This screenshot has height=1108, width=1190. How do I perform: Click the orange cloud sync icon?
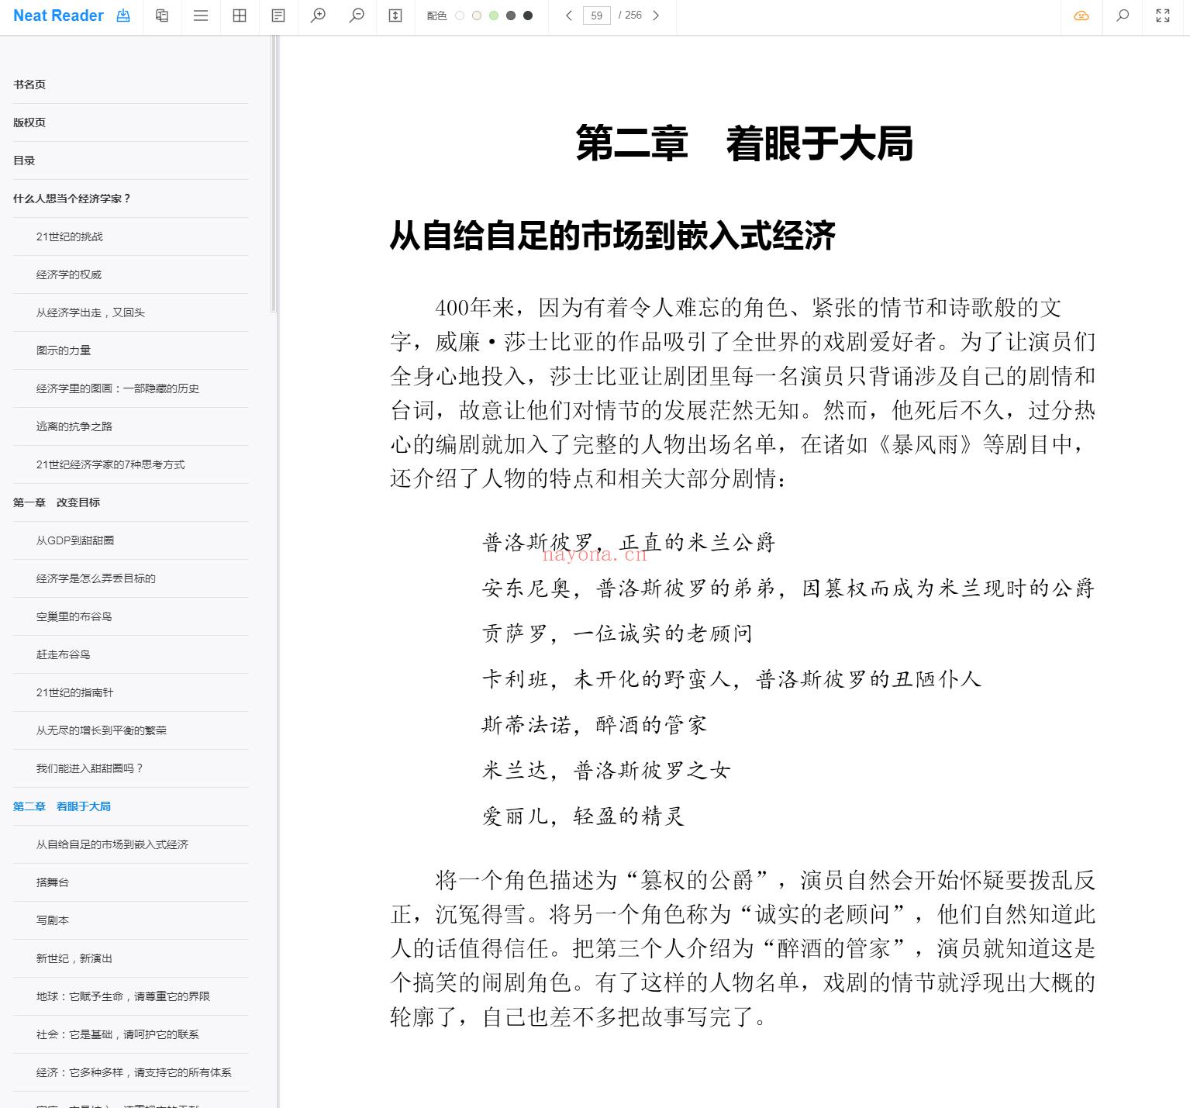click(x=1081, y=16)
